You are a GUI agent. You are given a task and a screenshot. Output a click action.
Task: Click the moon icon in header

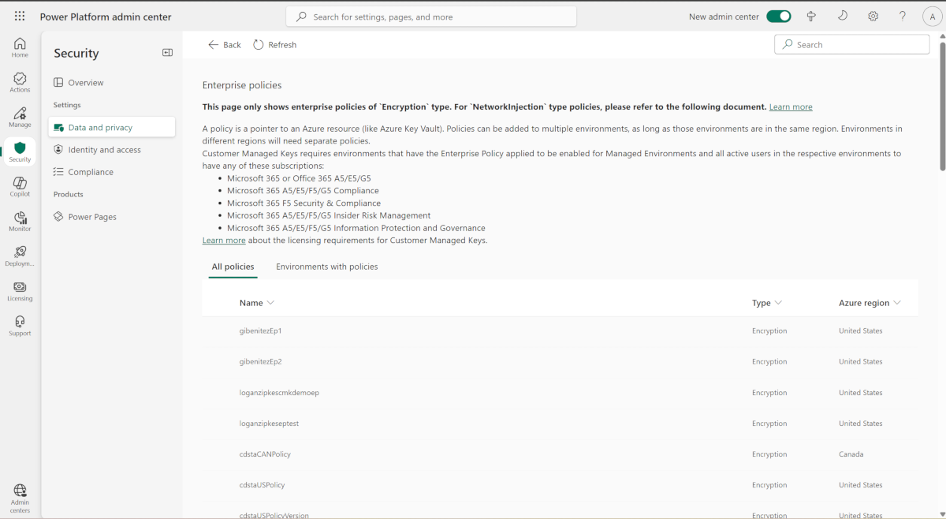pyautogui.click(x=842, y=17)
